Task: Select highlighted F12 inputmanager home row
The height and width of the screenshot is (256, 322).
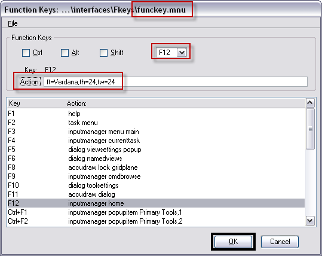Action: click(x=156, y=203)
